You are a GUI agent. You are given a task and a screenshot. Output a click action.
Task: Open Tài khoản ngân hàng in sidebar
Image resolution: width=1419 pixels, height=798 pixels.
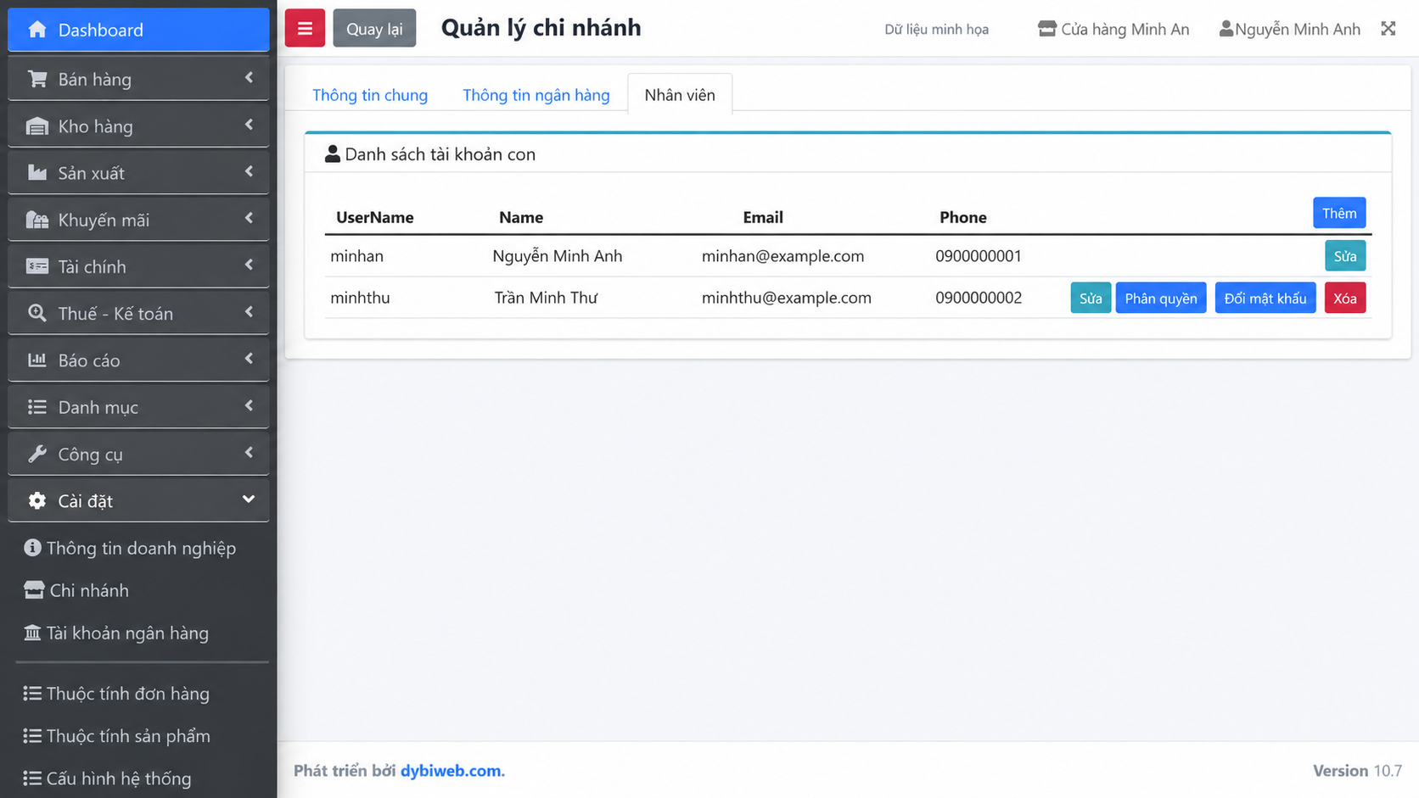click(x=116, y=633)
